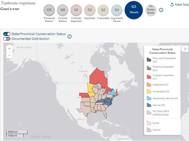Select the G4 Apparently Secure circle

click(117, 10)
